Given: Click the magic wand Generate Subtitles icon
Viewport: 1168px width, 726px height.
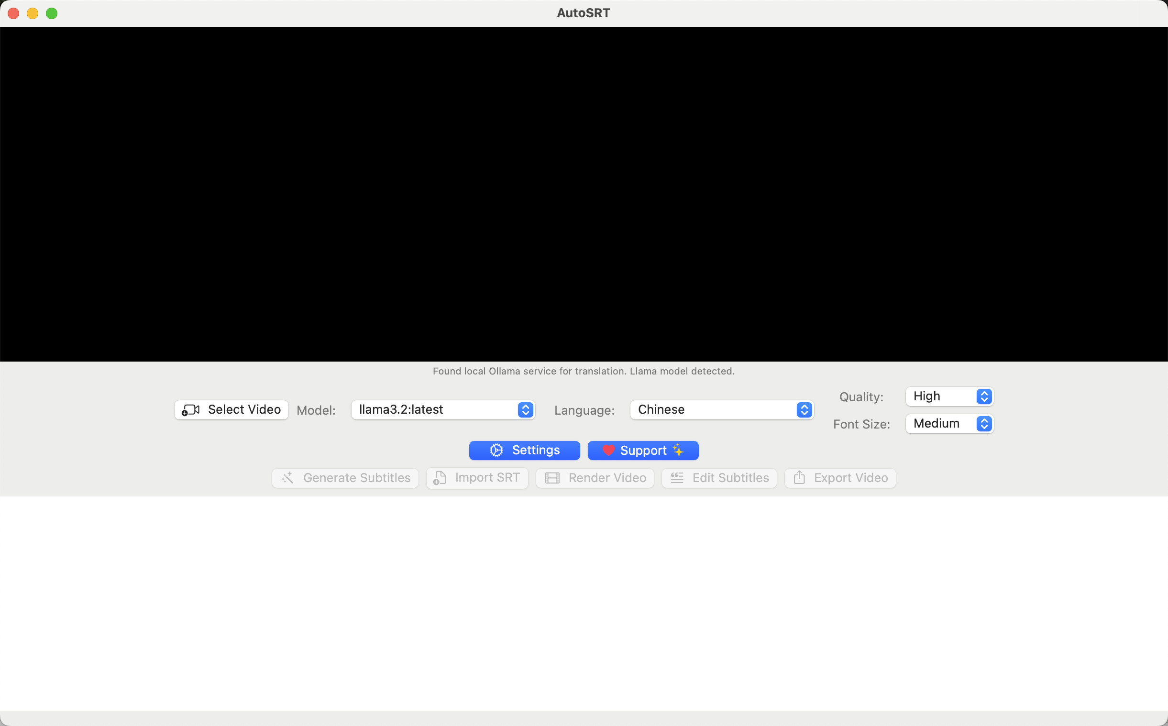Looking at the screenshot, I should click(x=287, y=478).
